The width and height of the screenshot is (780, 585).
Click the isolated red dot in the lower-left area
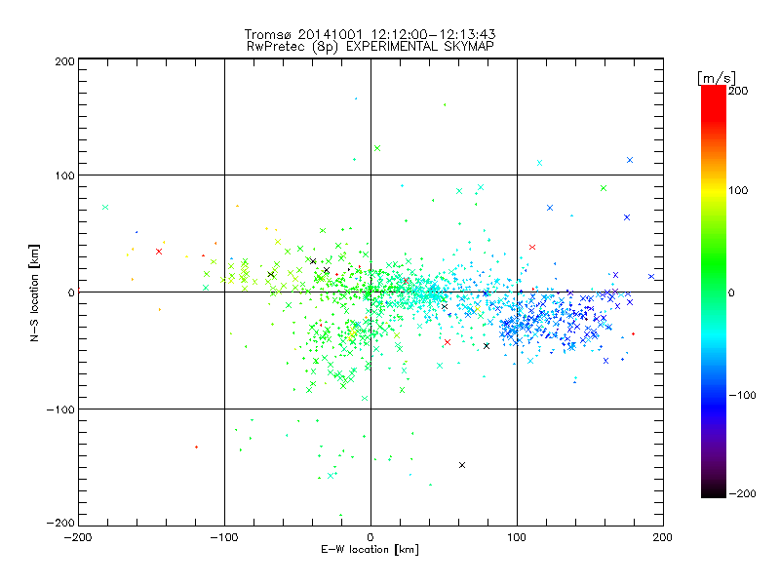(197, 448)
